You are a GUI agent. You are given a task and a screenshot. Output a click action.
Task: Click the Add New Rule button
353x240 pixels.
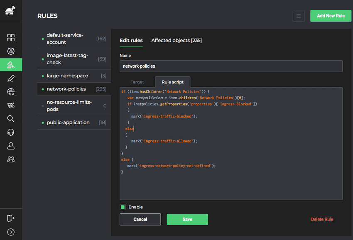pos(331,16)
